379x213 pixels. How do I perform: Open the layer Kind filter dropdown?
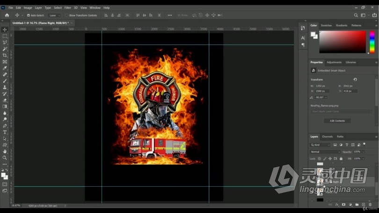320,145
